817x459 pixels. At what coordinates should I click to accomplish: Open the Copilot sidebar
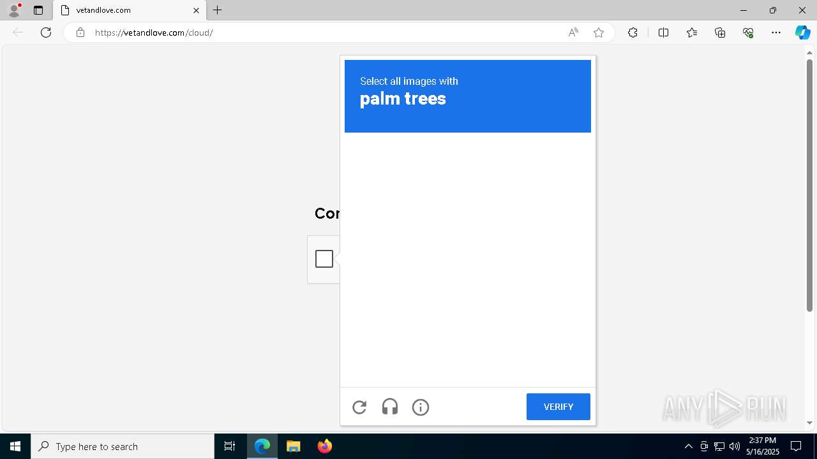tap(802, 33)
